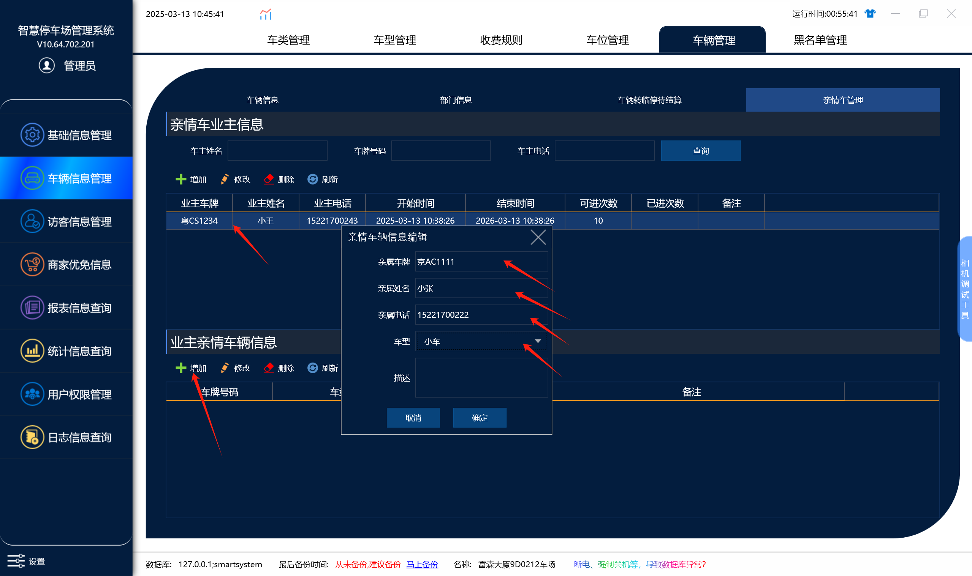Screen dimensions: 972x576
Task: Click the 车牌号码 search field
Action: (441, 151)
